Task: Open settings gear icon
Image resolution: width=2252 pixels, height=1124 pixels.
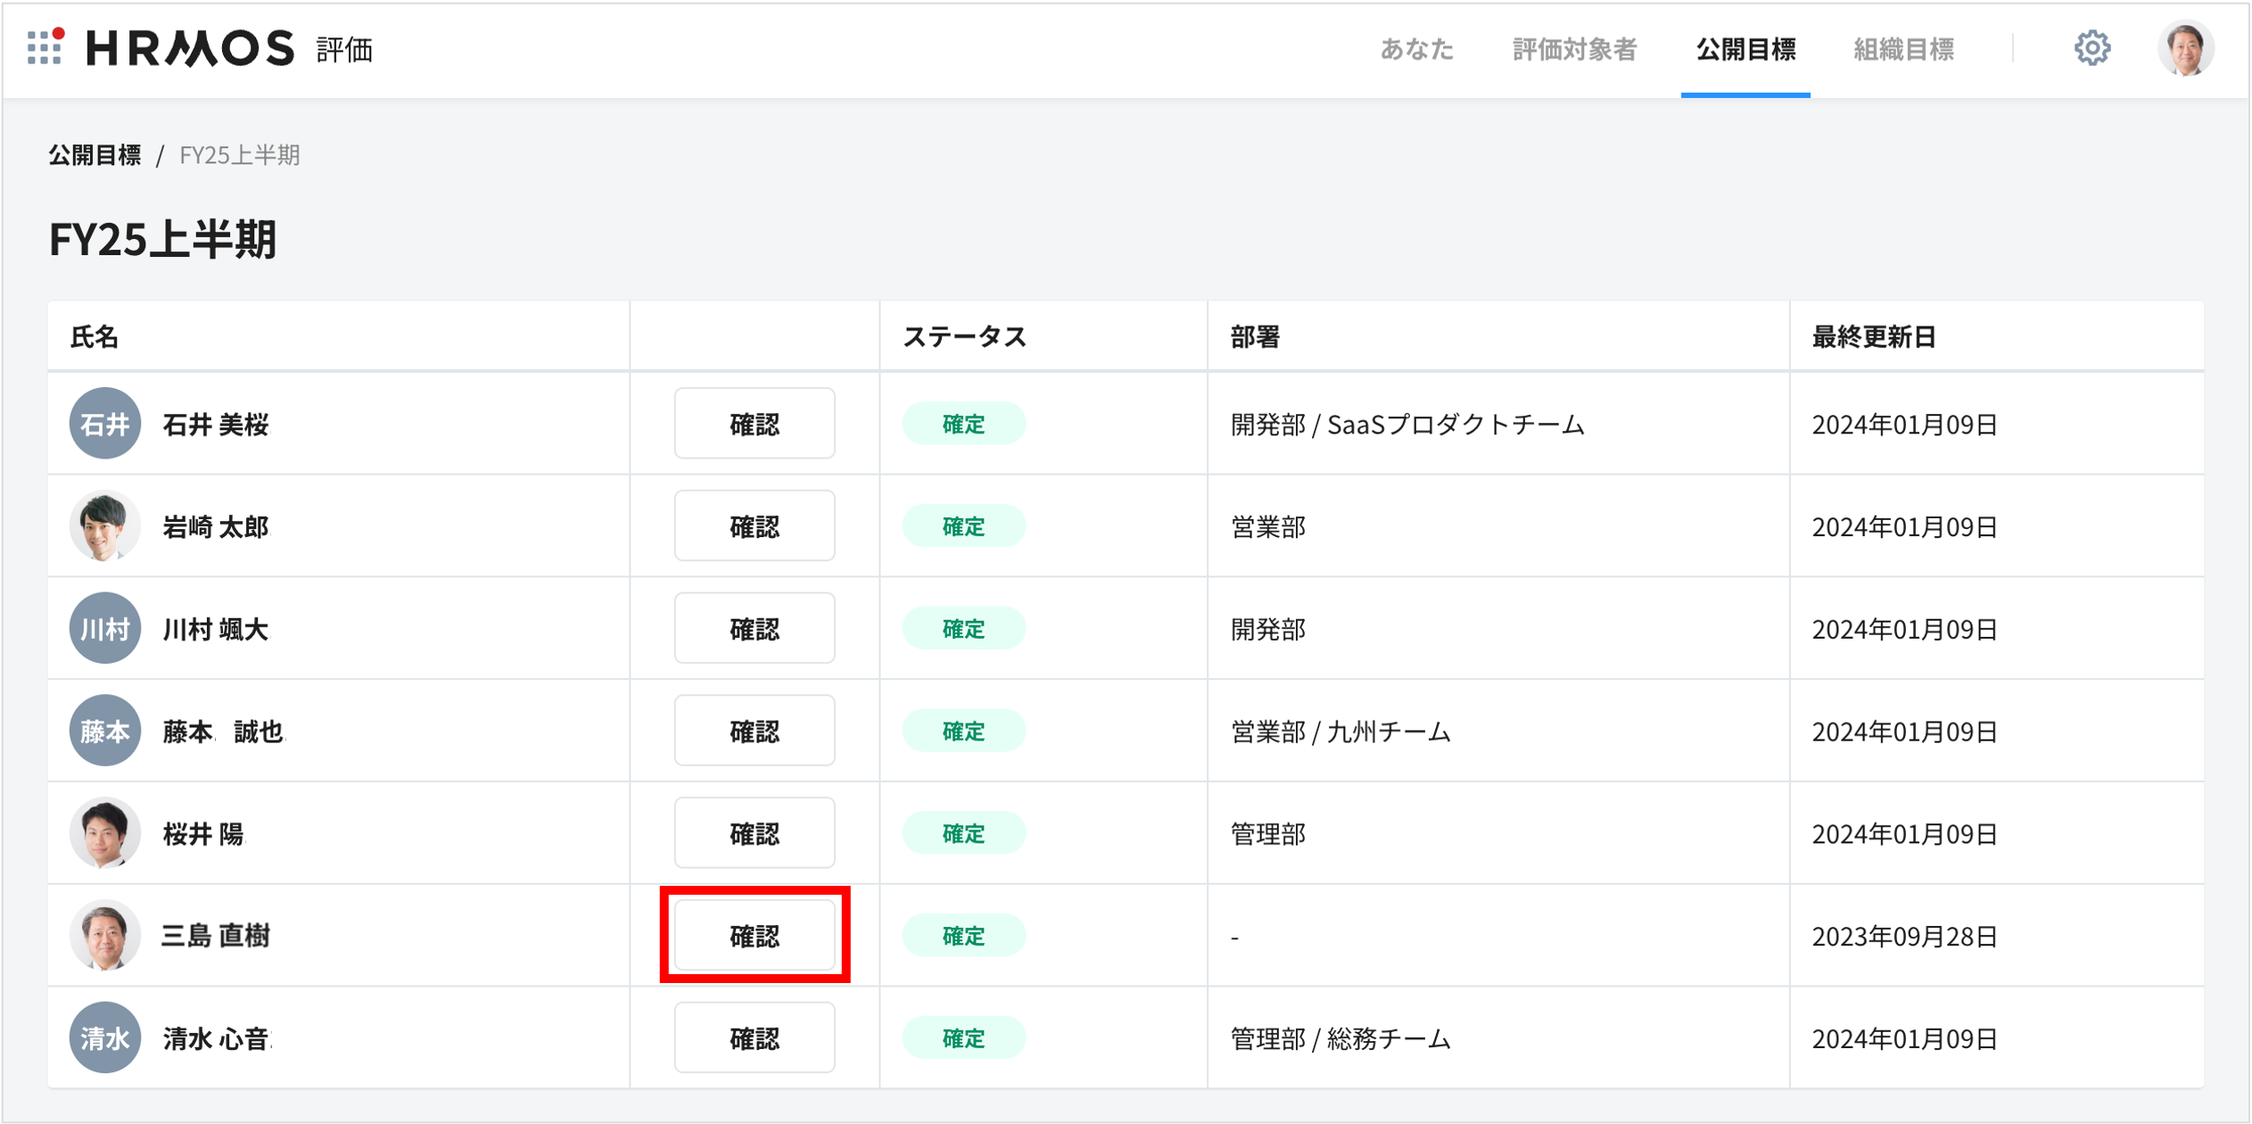Action: [x=2091, y=48]
